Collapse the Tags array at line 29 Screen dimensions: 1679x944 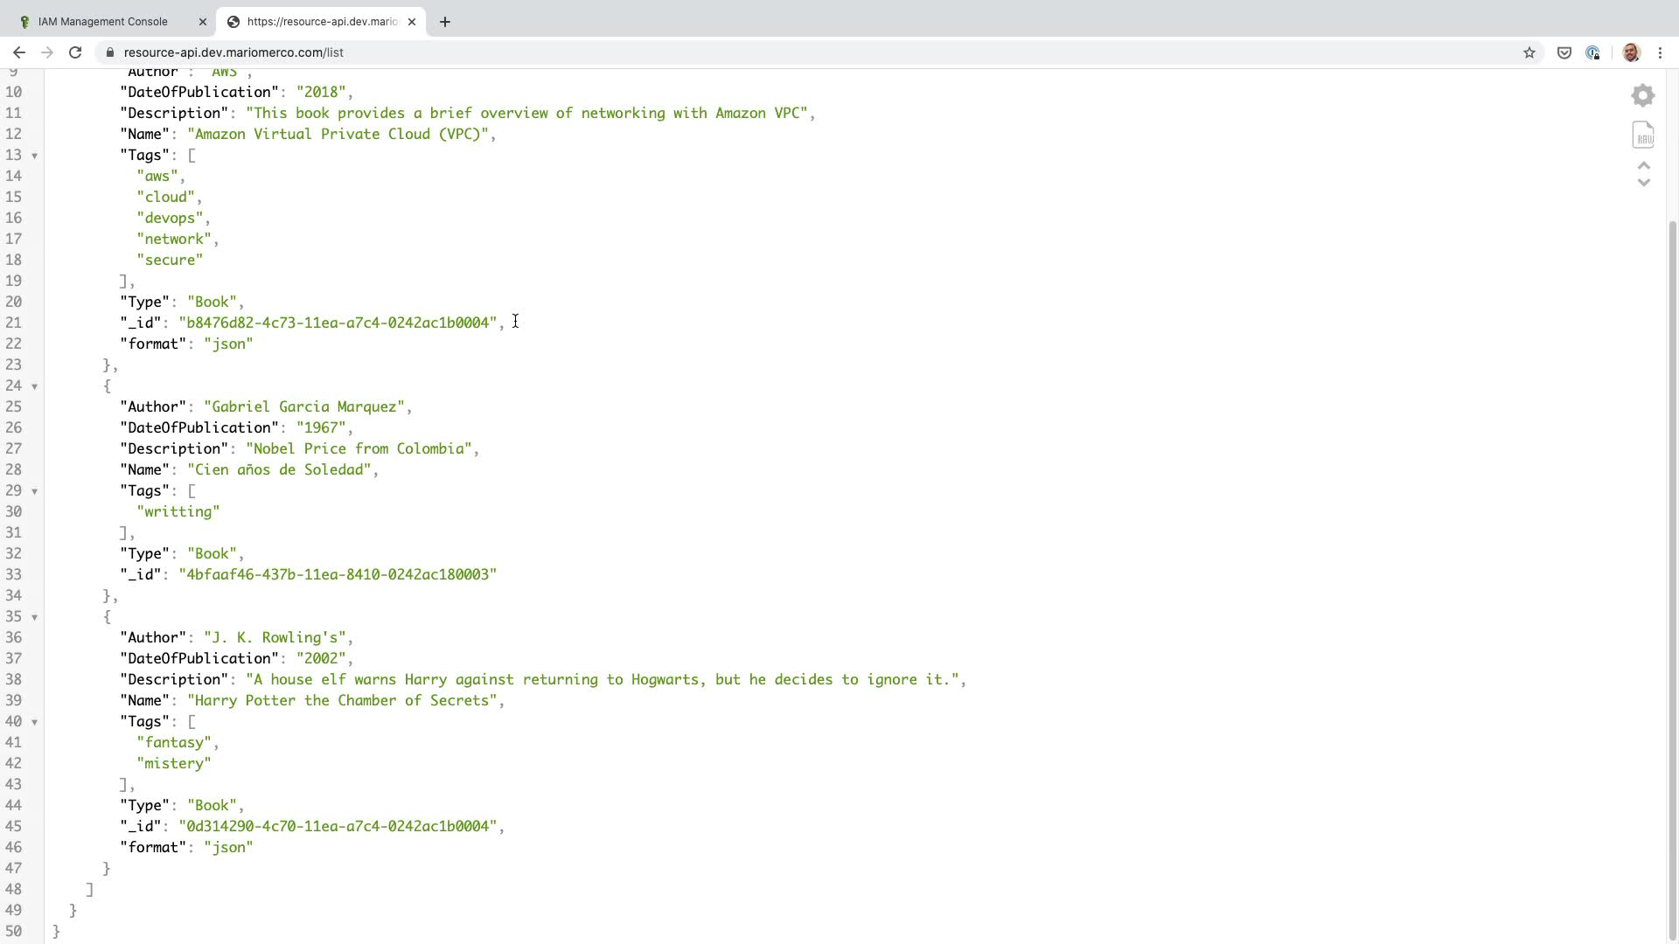(x=35, y=491)
